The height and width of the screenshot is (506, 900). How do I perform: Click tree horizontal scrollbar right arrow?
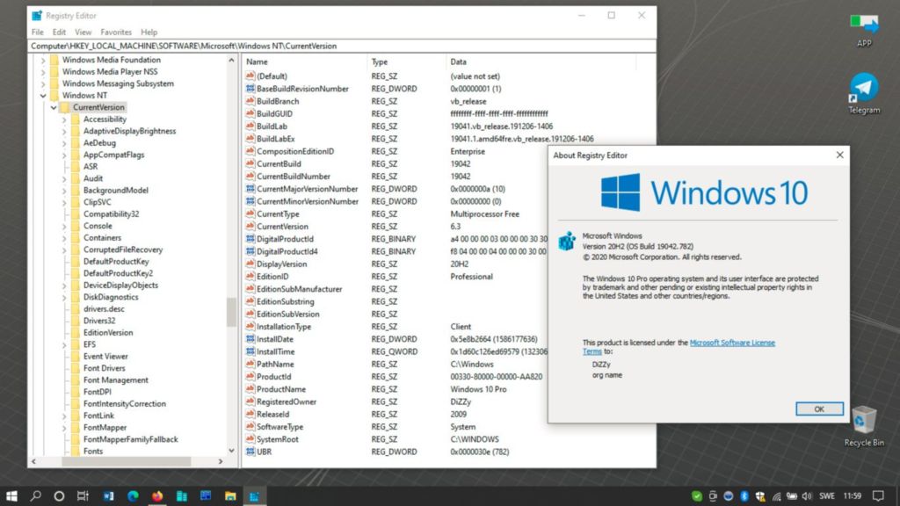pos(221,461)
